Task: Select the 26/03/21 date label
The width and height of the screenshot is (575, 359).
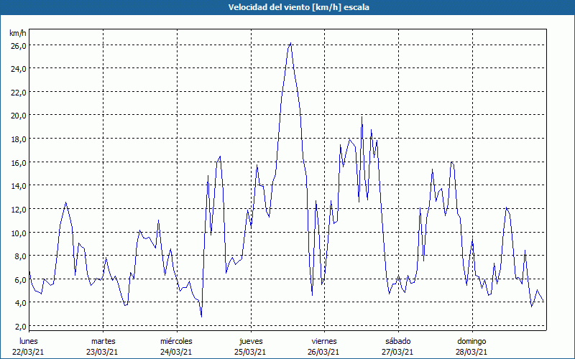Action: [323, 352]
